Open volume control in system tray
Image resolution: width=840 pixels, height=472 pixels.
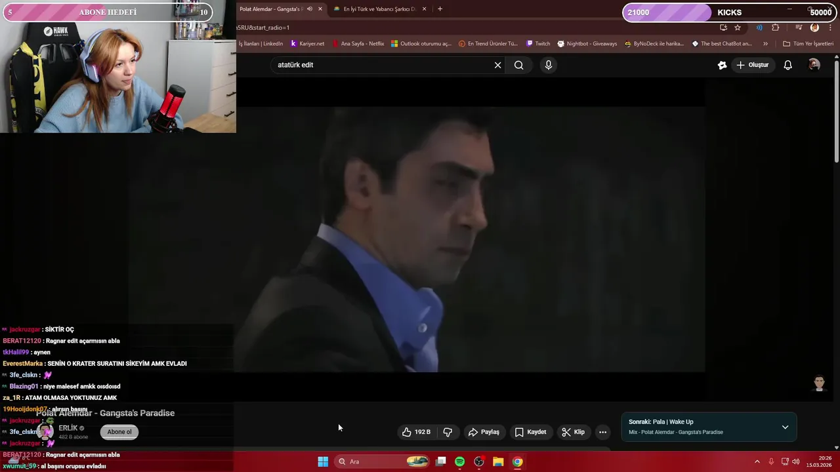click(796, 462)
